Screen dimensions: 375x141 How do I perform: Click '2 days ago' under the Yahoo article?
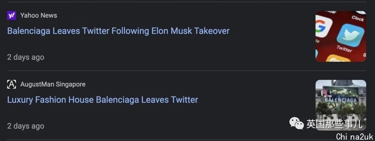point(26,57)
